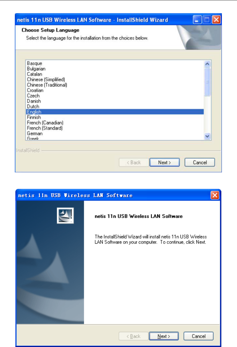Viewport: 237px width, 347px height.
Task: Click Next in the netis welcome dialog
Action: tap(164, 336)
